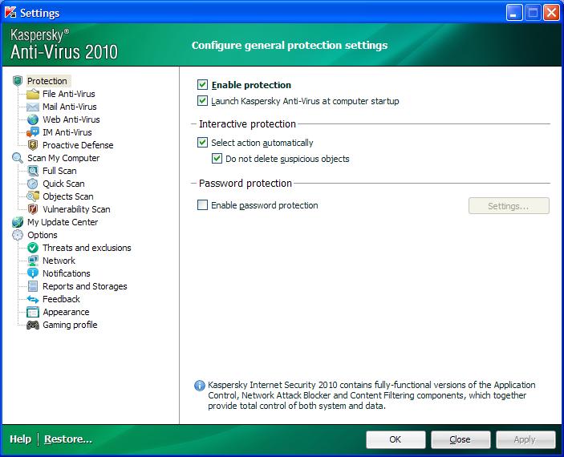This screenshot has width=564, height=457.
Task: Click the Mail Anti-Virus envelope icon
Action: click(33, 107)
